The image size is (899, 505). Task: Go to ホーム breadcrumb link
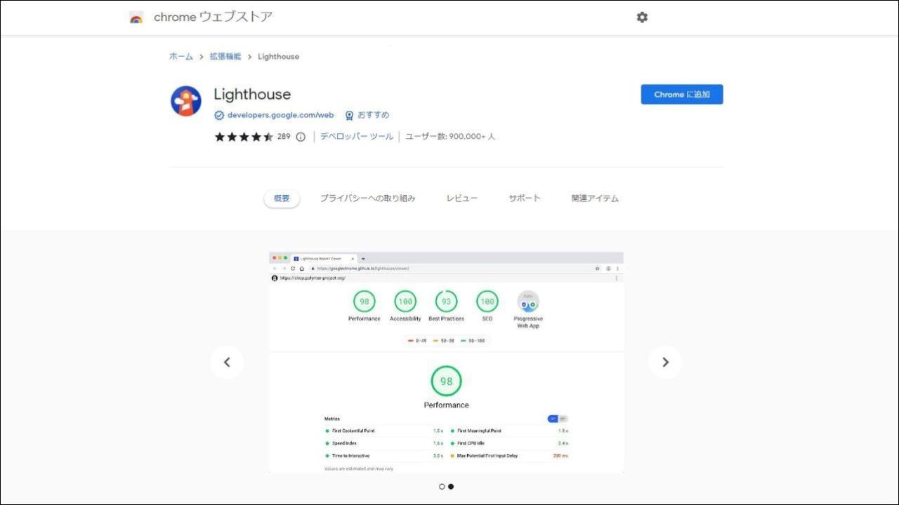(181, 56)
